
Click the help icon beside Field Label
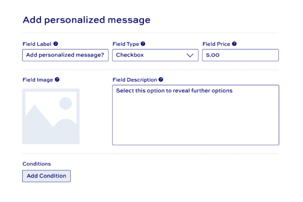tap(56, 44)
